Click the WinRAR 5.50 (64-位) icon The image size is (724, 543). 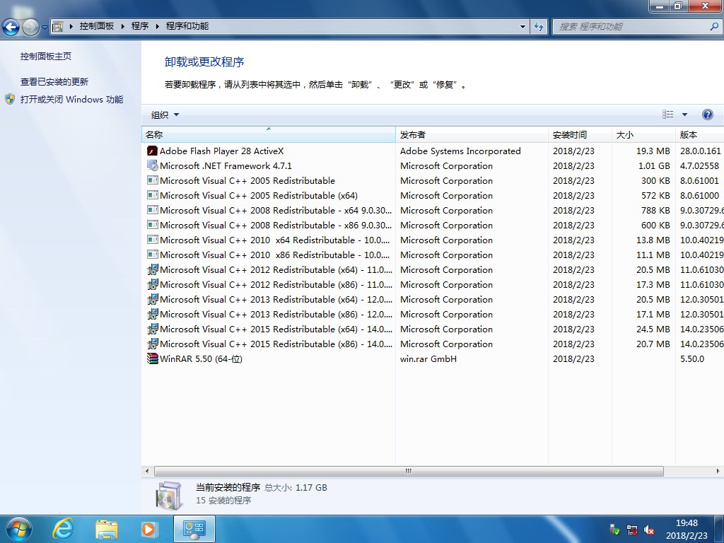coord(153,358)
